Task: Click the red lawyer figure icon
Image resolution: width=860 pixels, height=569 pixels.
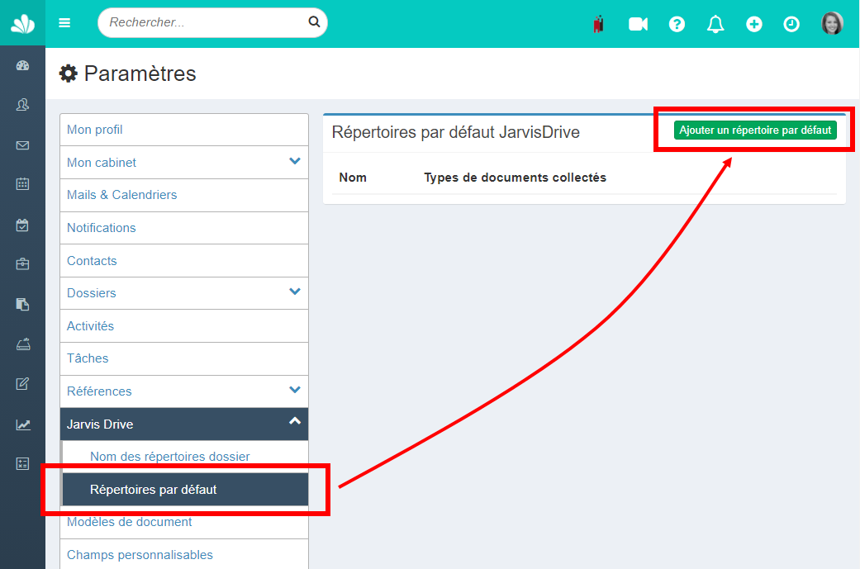Action: (x=598, y=24)
